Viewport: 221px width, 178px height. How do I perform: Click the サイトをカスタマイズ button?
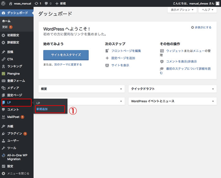tap(66, 55)
